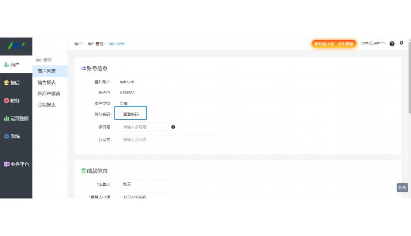Click the app logo in sidebar
This screenshot has width=411, height=236.
point(16,45)
